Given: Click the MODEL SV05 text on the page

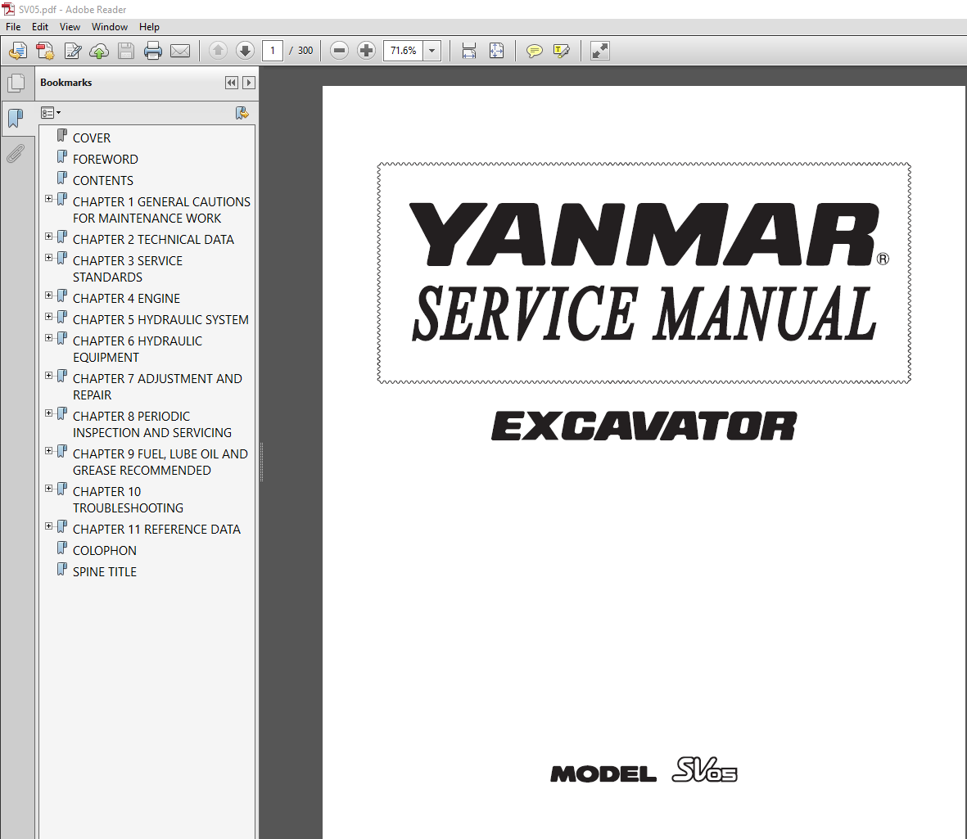Looking at the screenshot, I should pos(644,770).
